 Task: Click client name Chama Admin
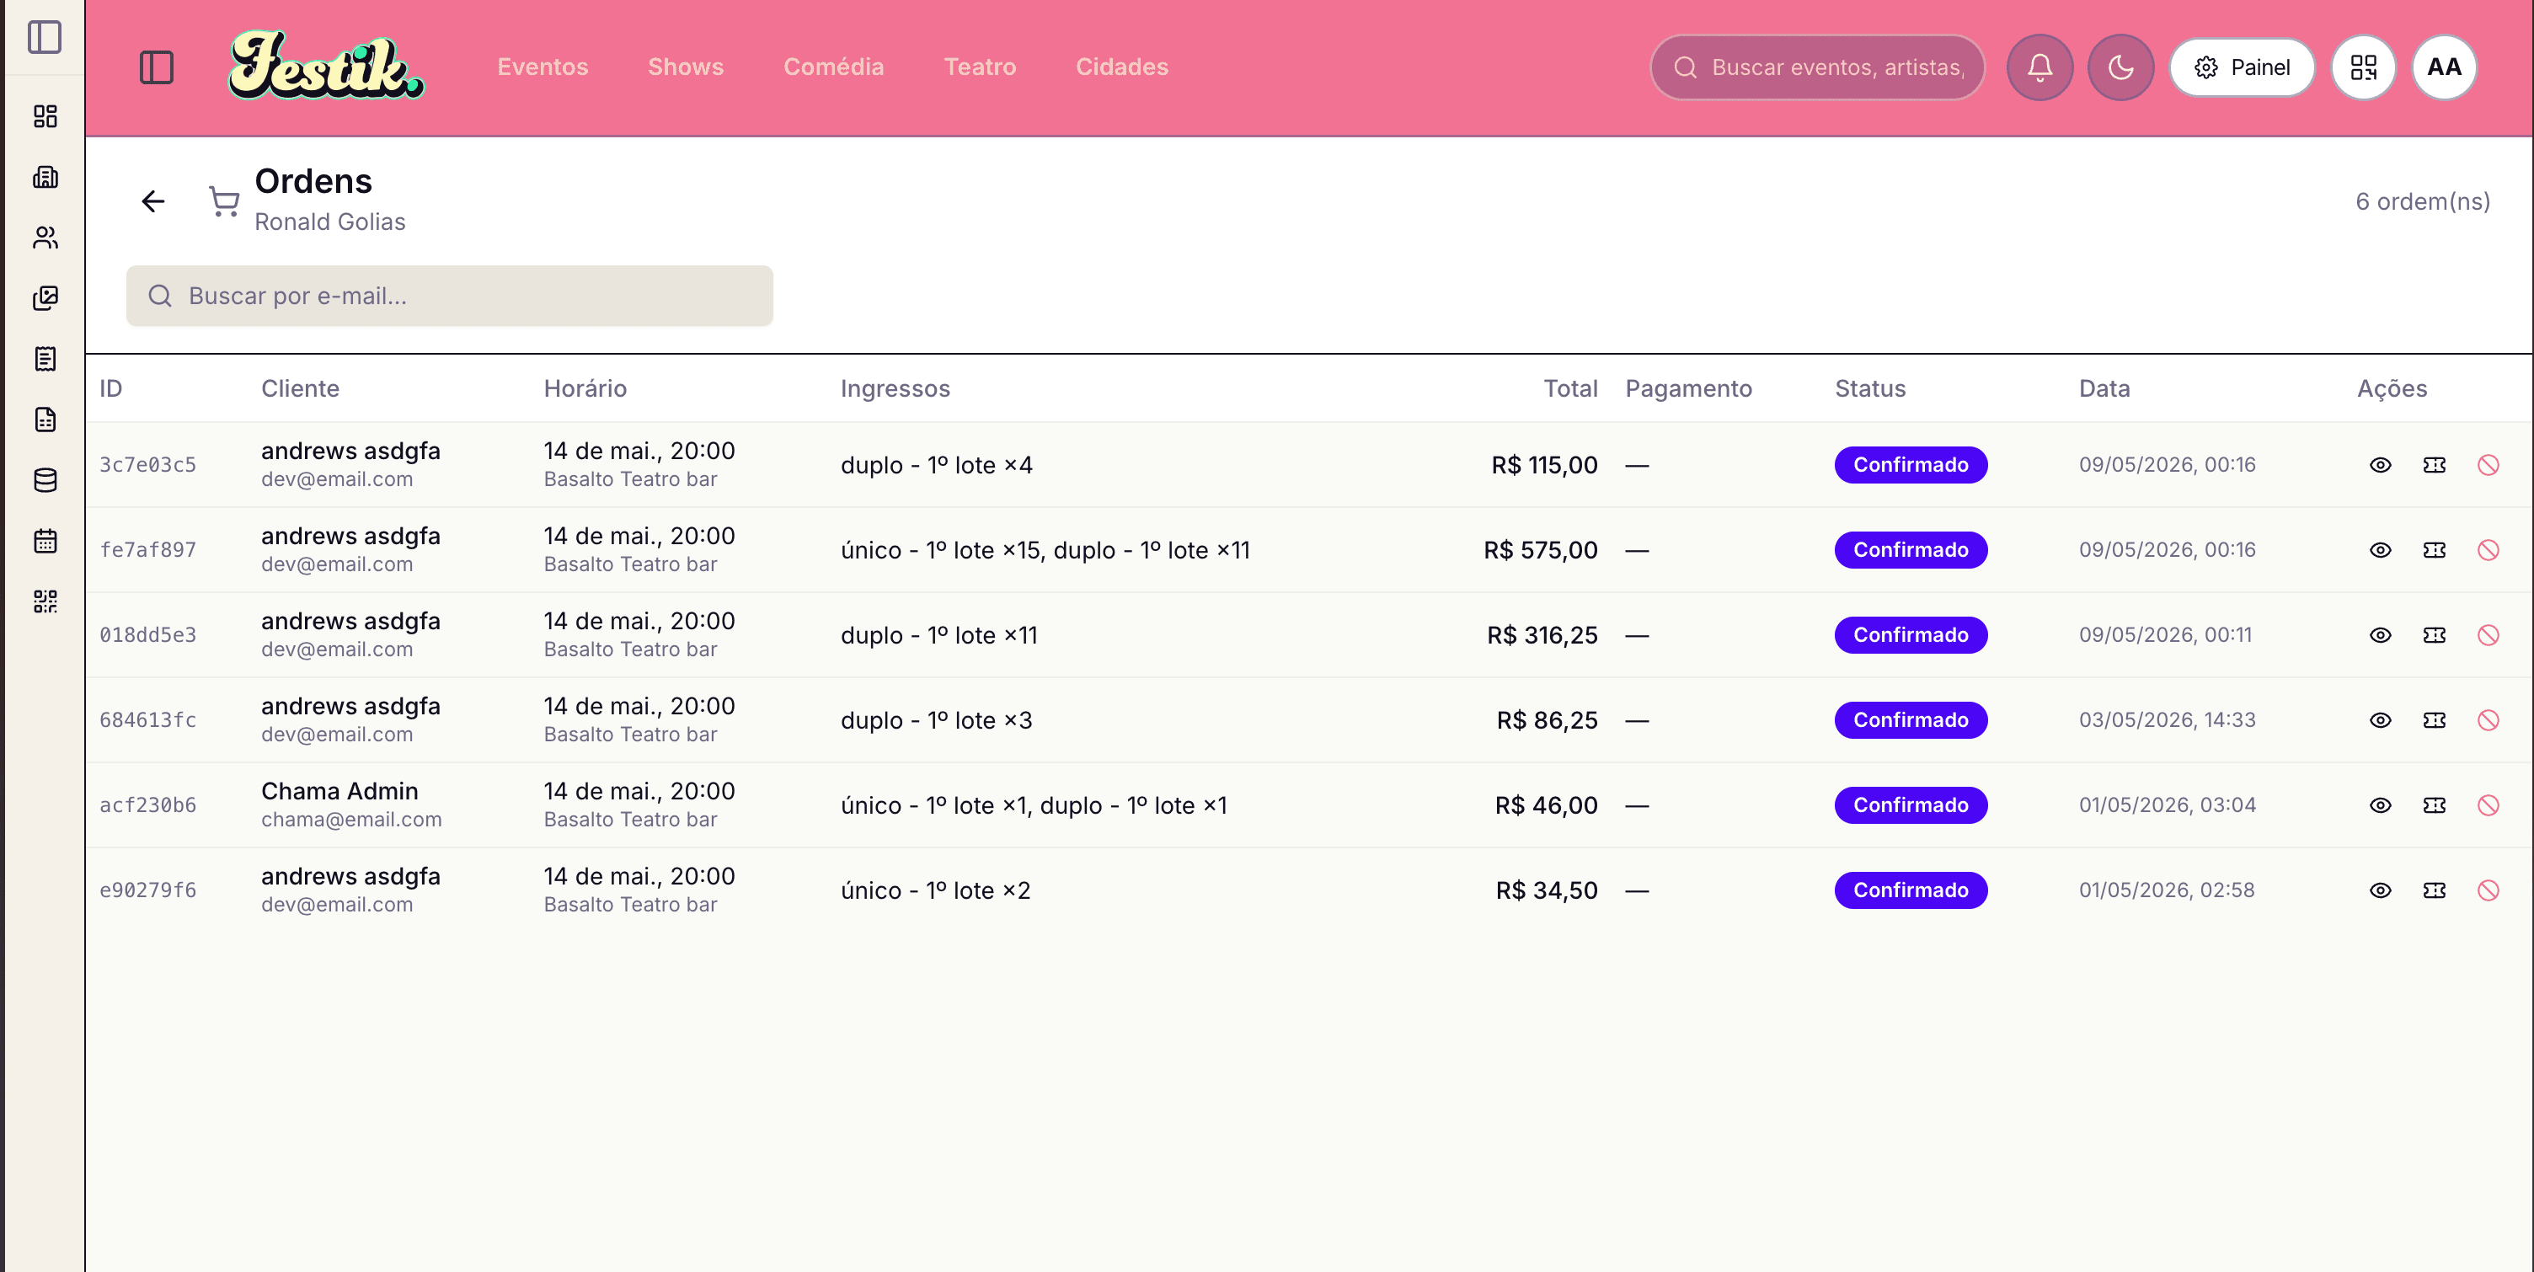[339, 791]
